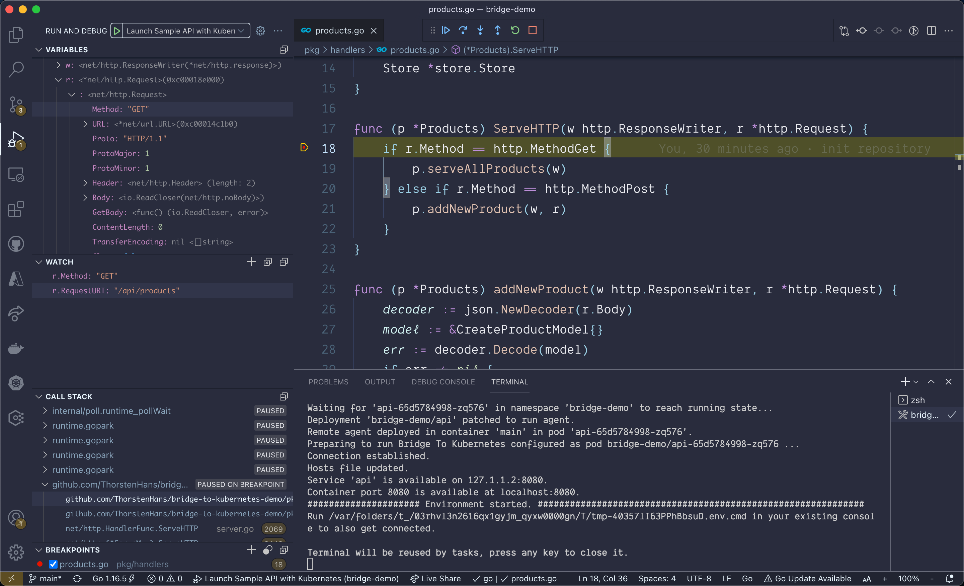Toggle the breakpoint on line 18
964x586 pixels.
tap(304, 148)
